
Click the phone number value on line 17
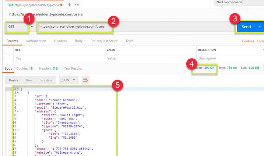[71, 149]
